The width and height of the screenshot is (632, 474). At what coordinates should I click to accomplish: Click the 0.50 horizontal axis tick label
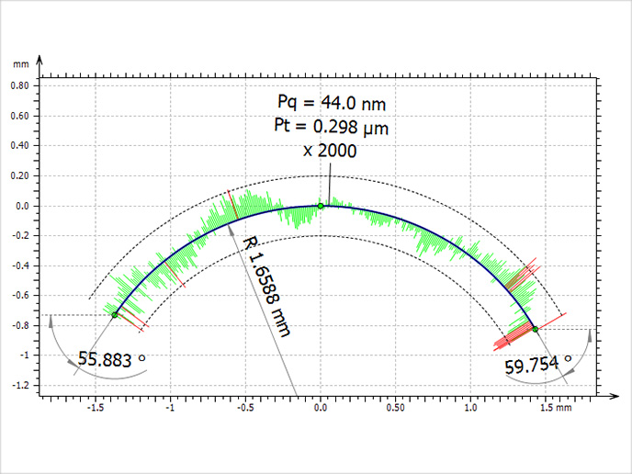395,408
